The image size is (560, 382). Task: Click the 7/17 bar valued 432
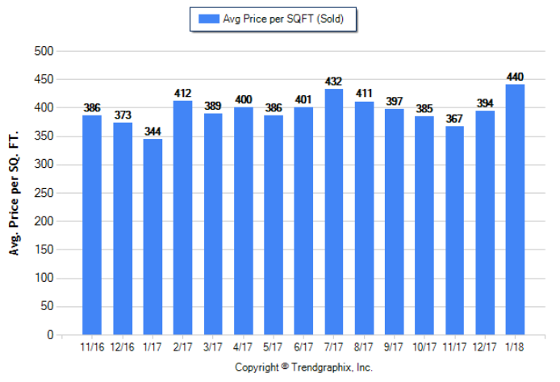tap(333, 212)
